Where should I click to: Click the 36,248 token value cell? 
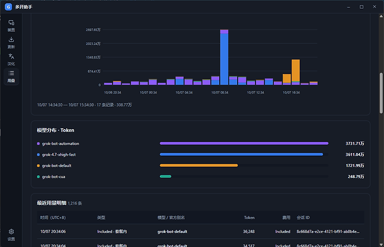pyautogui.click(x=249, y=231)
